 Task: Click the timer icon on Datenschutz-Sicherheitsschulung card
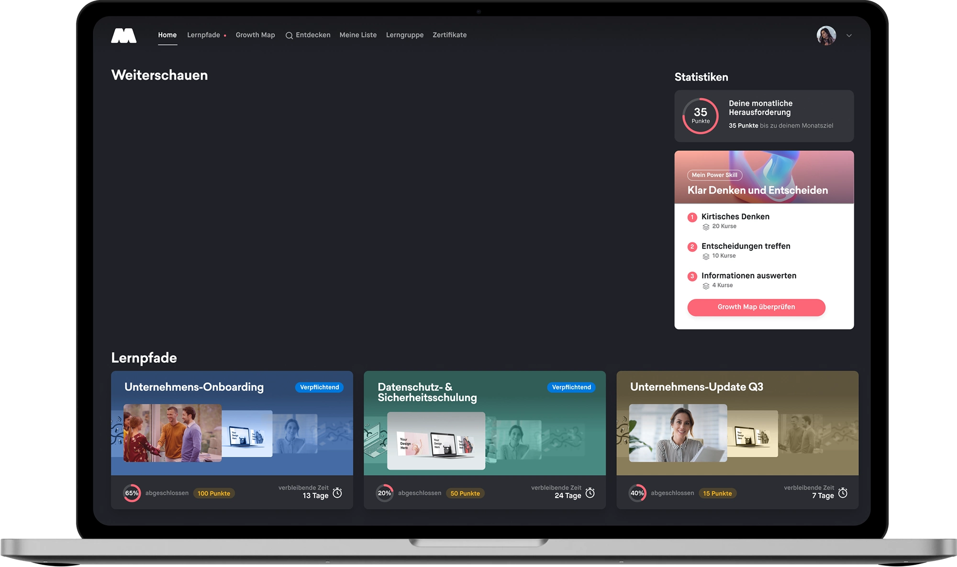pos(590,492)
